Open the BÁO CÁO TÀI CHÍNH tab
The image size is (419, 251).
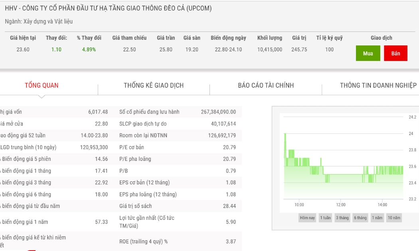pyautogui.click(x=266, y=85)
